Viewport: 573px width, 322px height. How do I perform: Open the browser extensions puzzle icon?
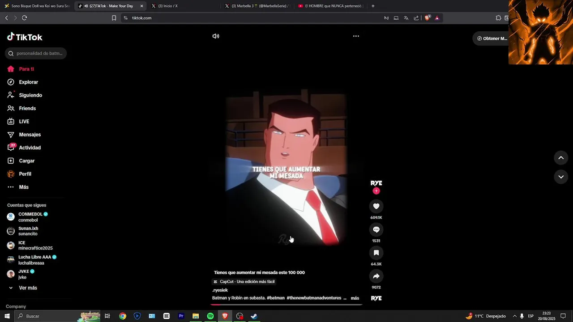(498, 18)
